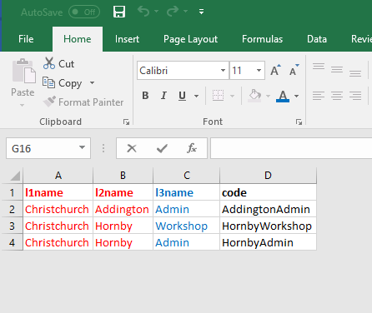Image resolution: width=372 pixels, height=313 pixels.
Task: Click the Calibri font name box
Action: coord(179,71)
